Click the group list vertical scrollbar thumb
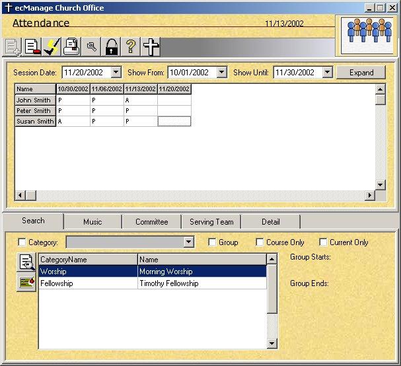The width and height of the screenshot is (401, 366). pyautogui.click(x=272, y=289)
